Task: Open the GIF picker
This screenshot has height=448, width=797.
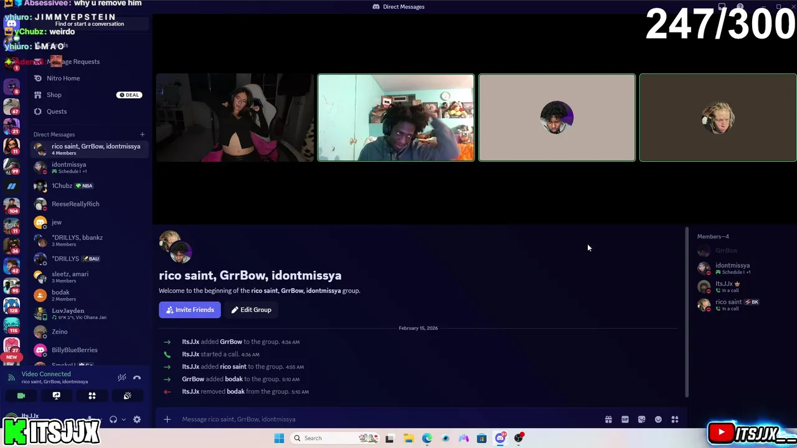Action: (625, 419)
